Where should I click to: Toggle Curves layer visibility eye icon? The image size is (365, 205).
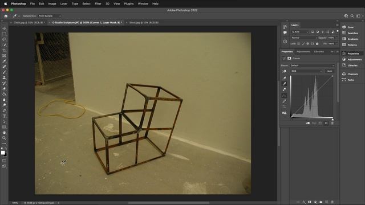pyautogui.click(x=326, y=123)
